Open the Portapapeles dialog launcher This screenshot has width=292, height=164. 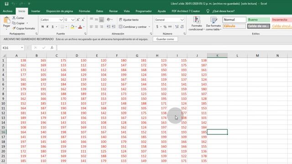[x=36, y=34]
